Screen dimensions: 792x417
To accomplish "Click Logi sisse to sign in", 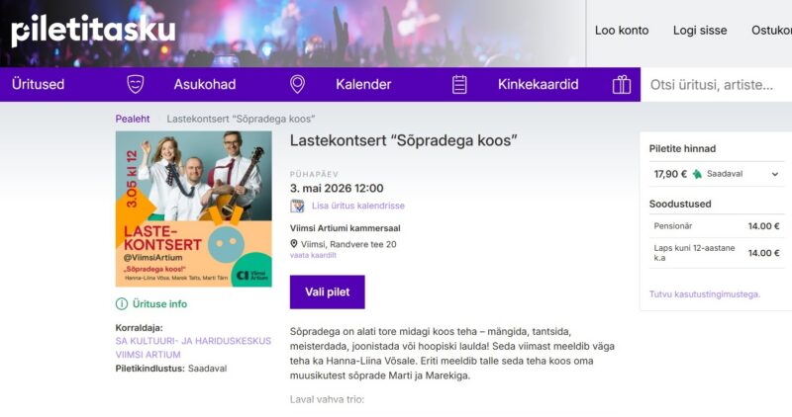I will pyautogui.click(x=700, y=30).
